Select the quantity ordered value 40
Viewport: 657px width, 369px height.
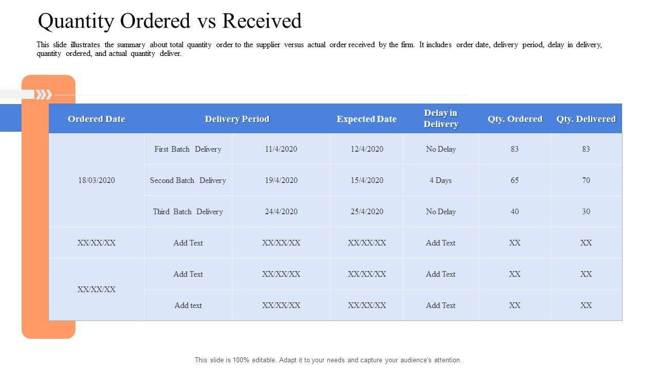(515, 212)
